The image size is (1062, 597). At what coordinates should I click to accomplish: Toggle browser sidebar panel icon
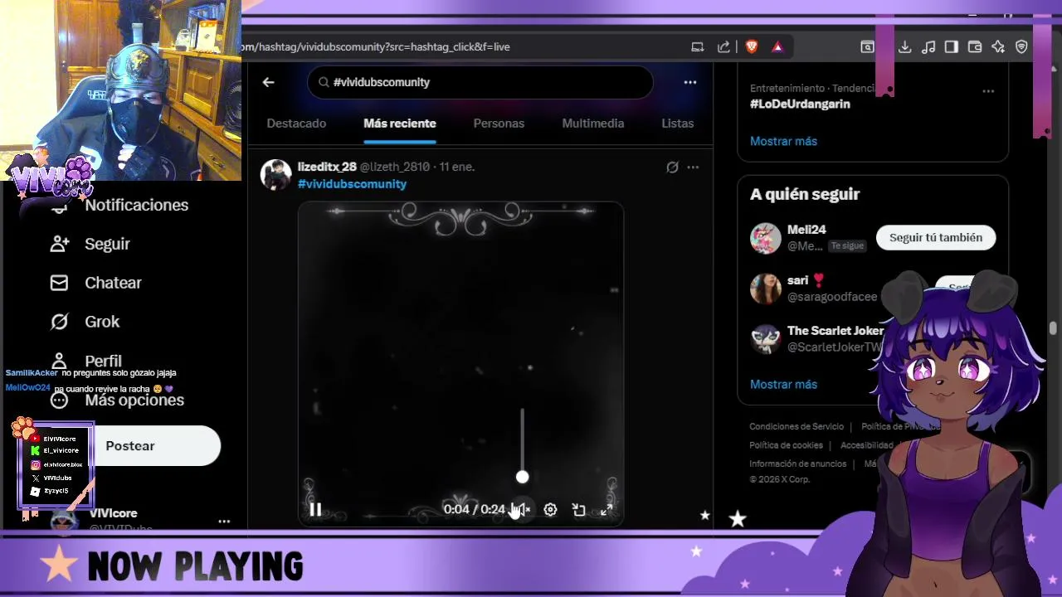coord(952,46)
